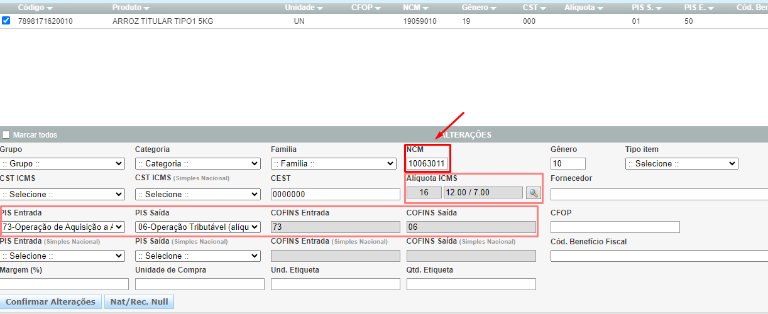
Task: Open the PIS Saída dropdown
Action: 197,227
